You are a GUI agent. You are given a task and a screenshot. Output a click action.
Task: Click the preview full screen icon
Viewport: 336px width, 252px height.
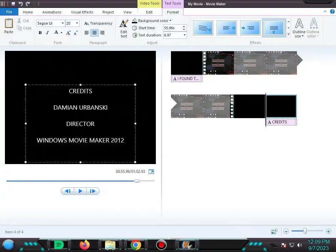[x=151, y=172]
